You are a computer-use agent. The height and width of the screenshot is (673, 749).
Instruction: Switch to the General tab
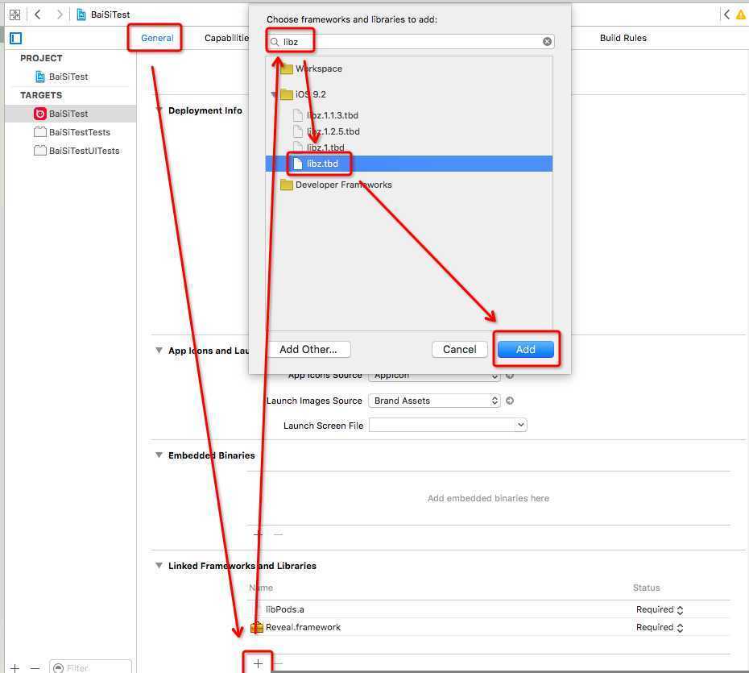157,38
